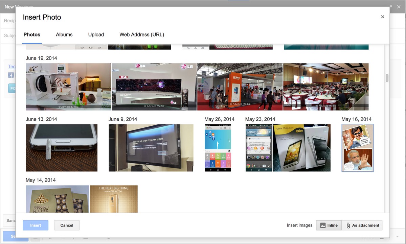This screenshot has width=406, height=244.
Task: Switch to the Albums tab
Action: pyautogui.click(x=64, y=34)
